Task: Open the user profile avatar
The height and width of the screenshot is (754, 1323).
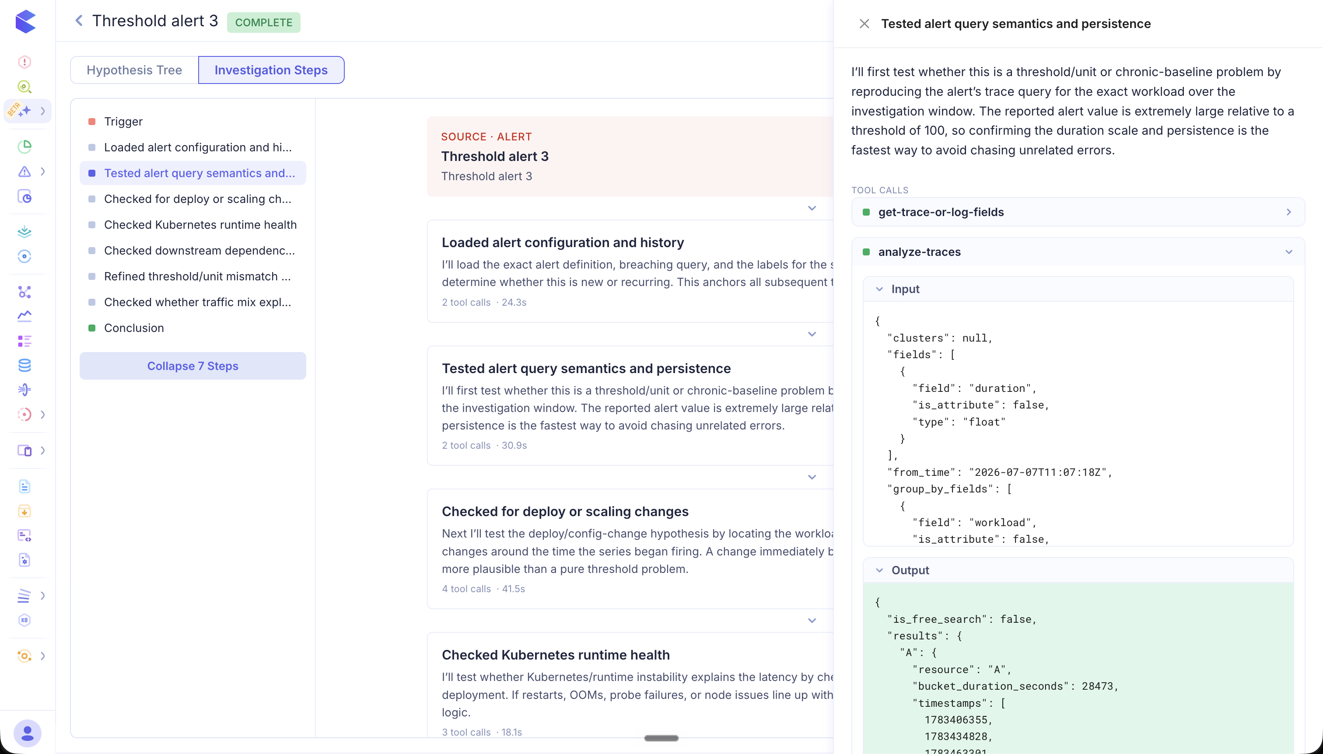Action: click(28, 733)
